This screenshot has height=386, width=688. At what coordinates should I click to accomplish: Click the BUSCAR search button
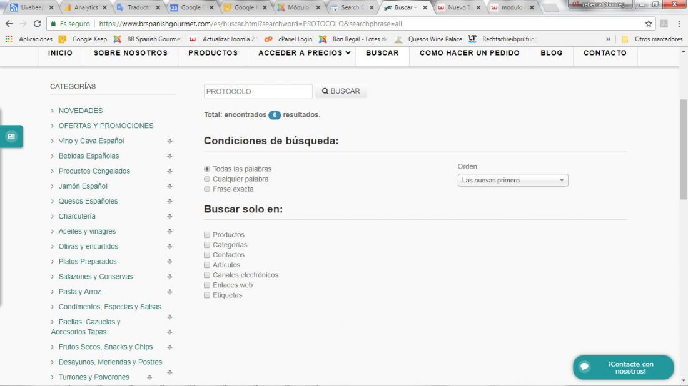(341, 91)
